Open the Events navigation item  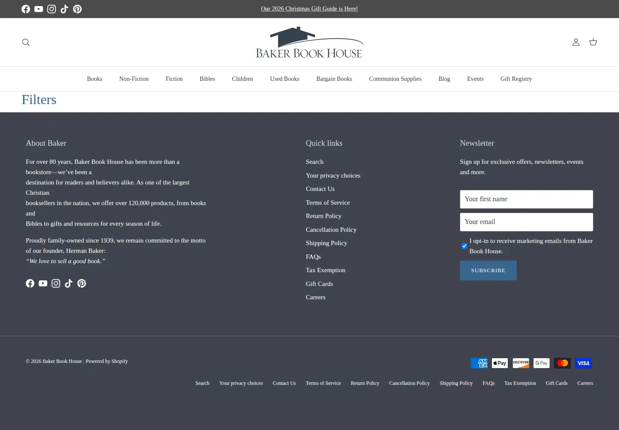point(475,79)
